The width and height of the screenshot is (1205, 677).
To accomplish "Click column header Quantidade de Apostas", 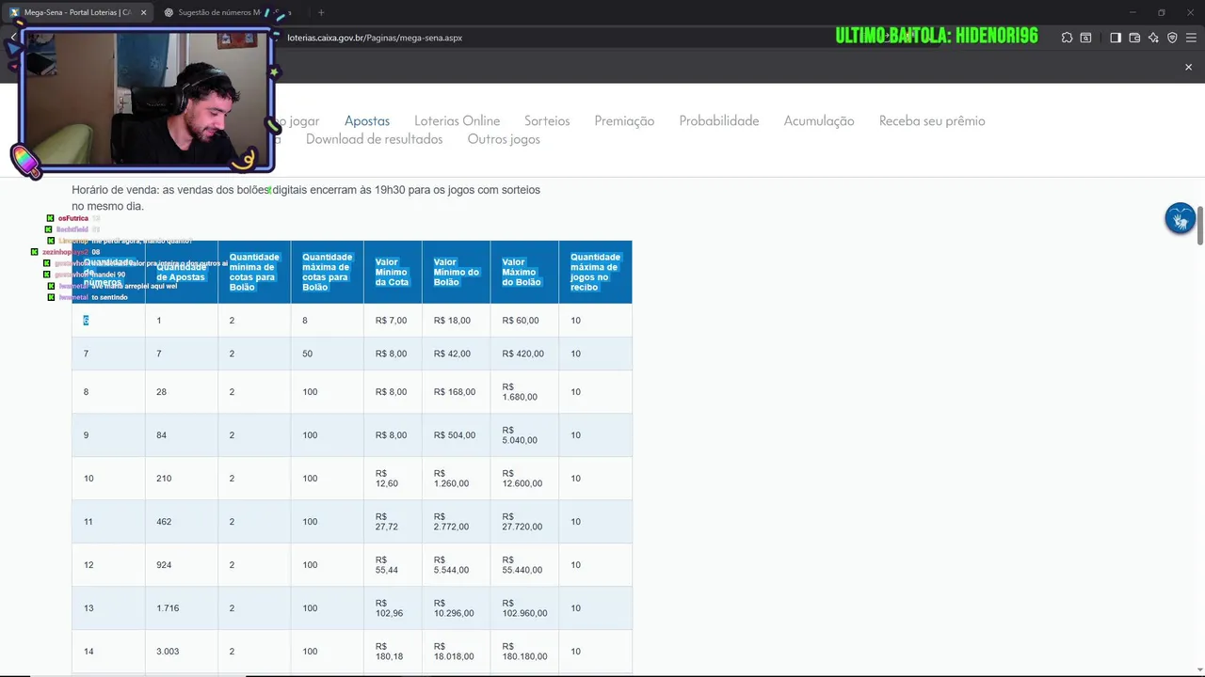I will [x=182, y=272].
